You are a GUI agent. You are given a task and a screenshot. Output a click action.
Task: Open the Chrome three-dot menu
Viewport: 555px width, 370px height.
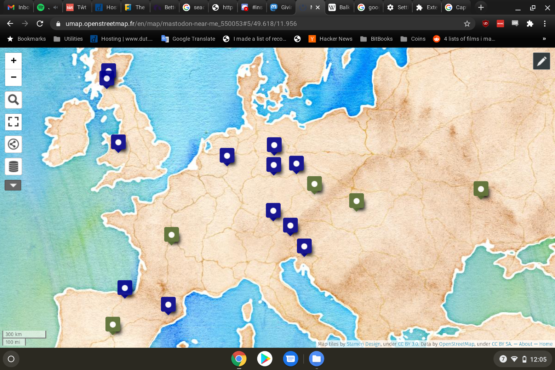[x=545, y=23]
